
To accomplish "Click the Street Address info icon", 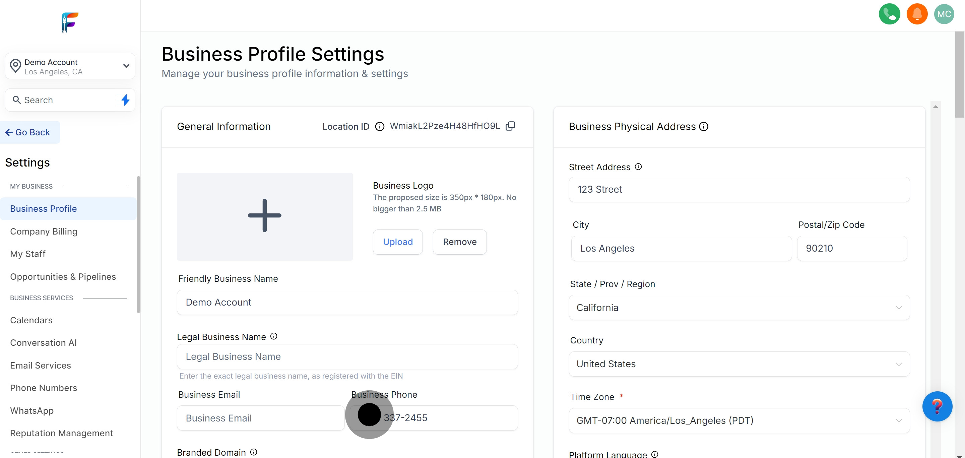I will (638, 167).
